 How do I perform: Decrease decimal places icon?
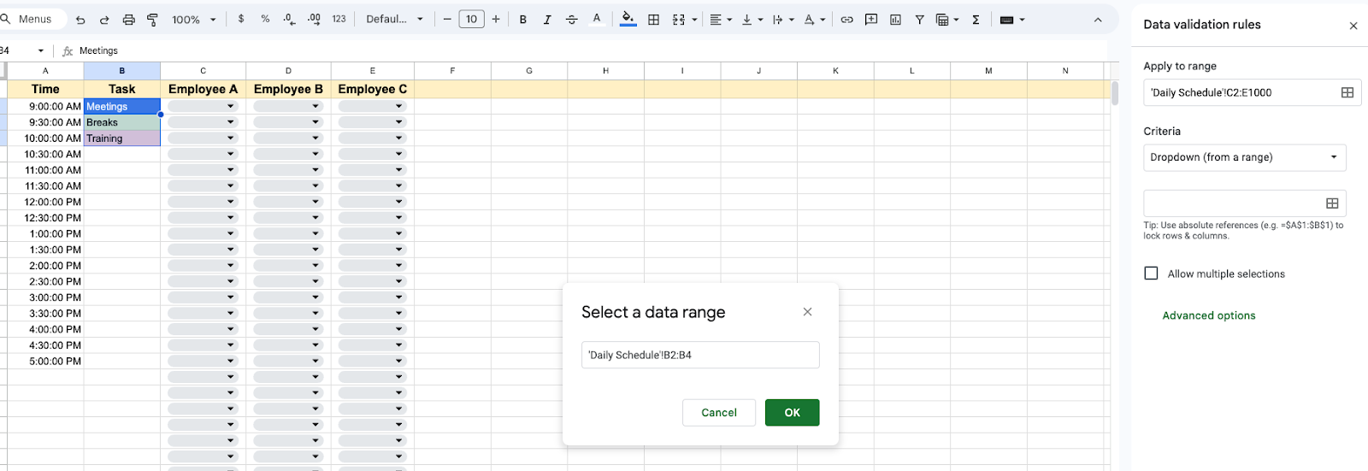tap(289, 19)
